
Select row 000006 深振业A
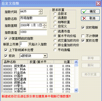(38, 83)
